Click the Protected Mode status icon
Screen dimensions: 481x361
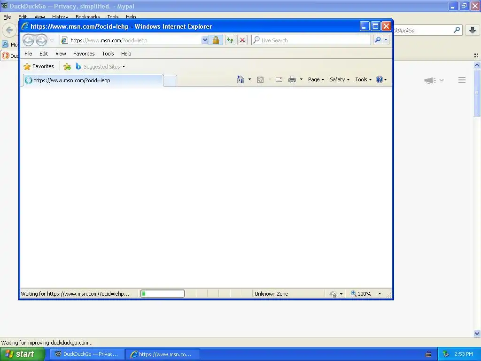[333, 294]
